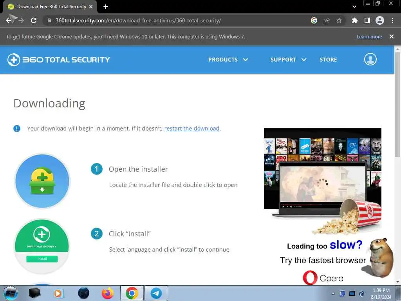This screenshot has width=401, height=301.
Task: Open Firefox from the taskbar
Action: 108,293
